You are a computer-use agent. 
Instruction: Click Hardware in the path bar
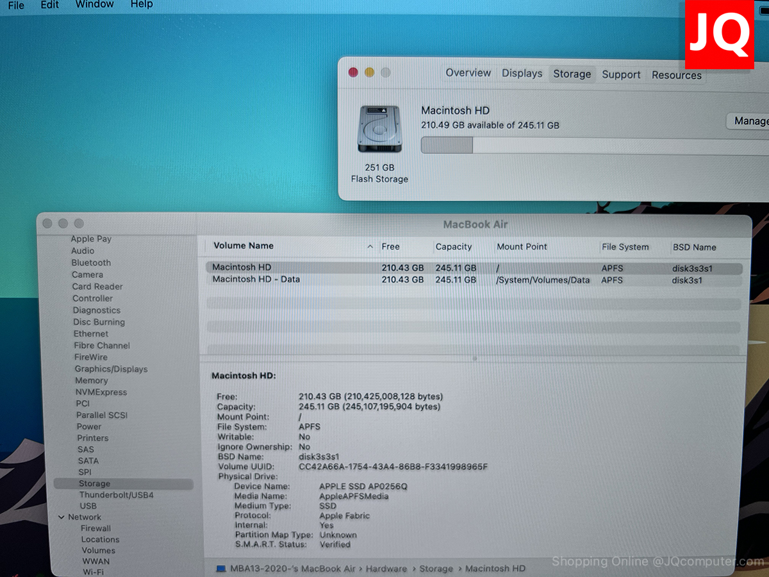(x=386, y=569)
